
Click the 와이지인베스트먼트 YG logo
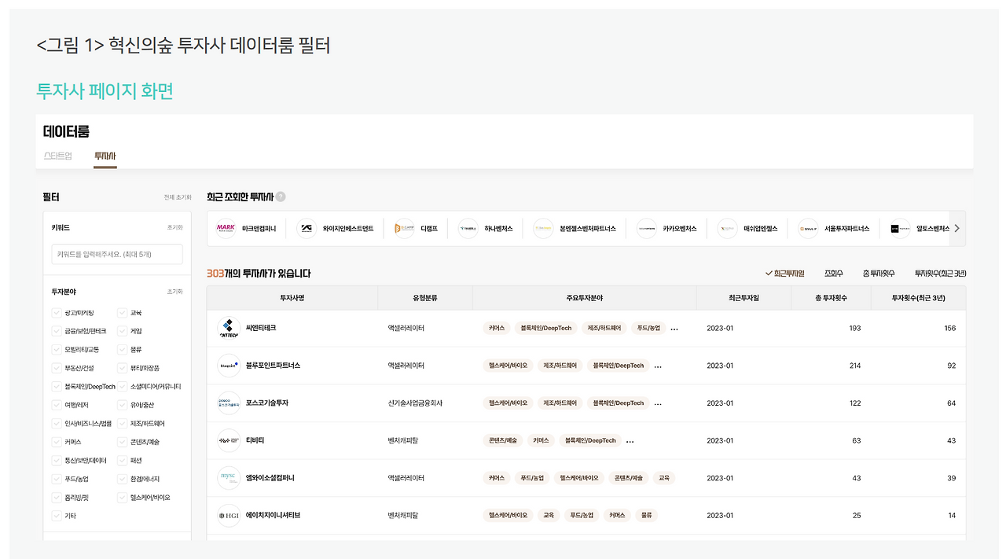coord(307,229)
